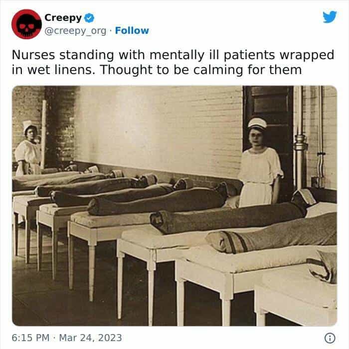This screenshot has width=349, height=349.
Task: Click the word "Nurses" in the tweet
Action: tap(33, 55)
